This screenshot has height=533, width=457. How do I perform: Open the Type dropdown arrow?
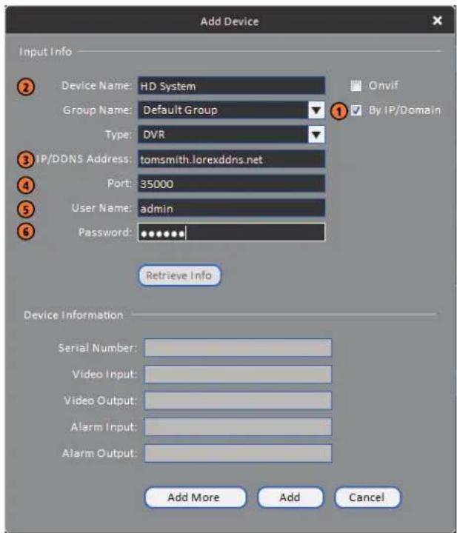pos(316,135)
